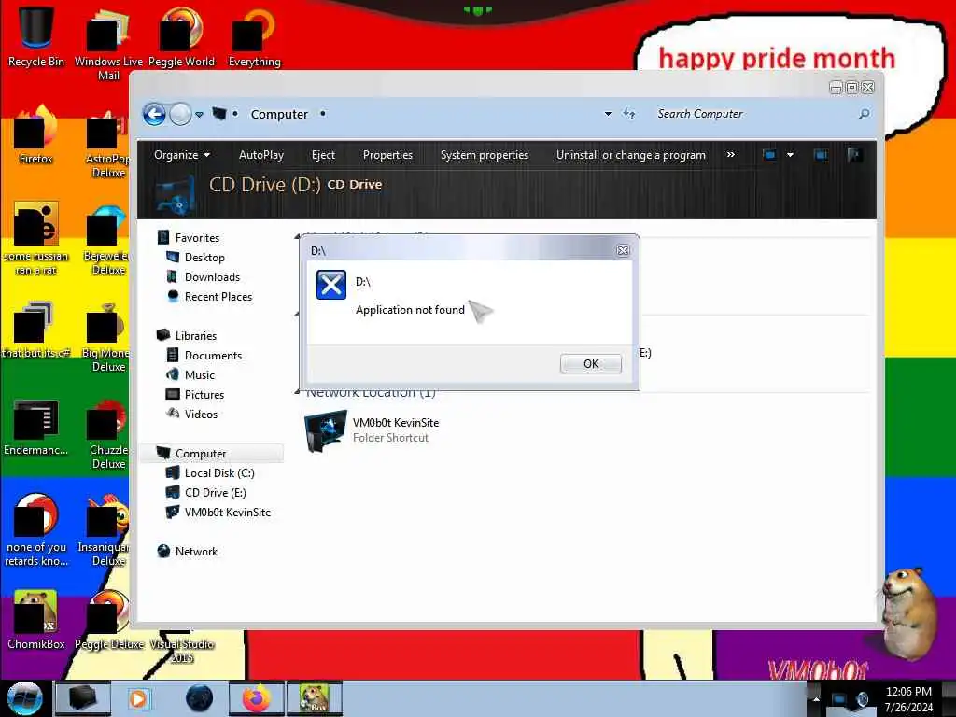Click the Computer breadcrumb in address bar
The width and height of the screenshot is (956, 717).
279,114
